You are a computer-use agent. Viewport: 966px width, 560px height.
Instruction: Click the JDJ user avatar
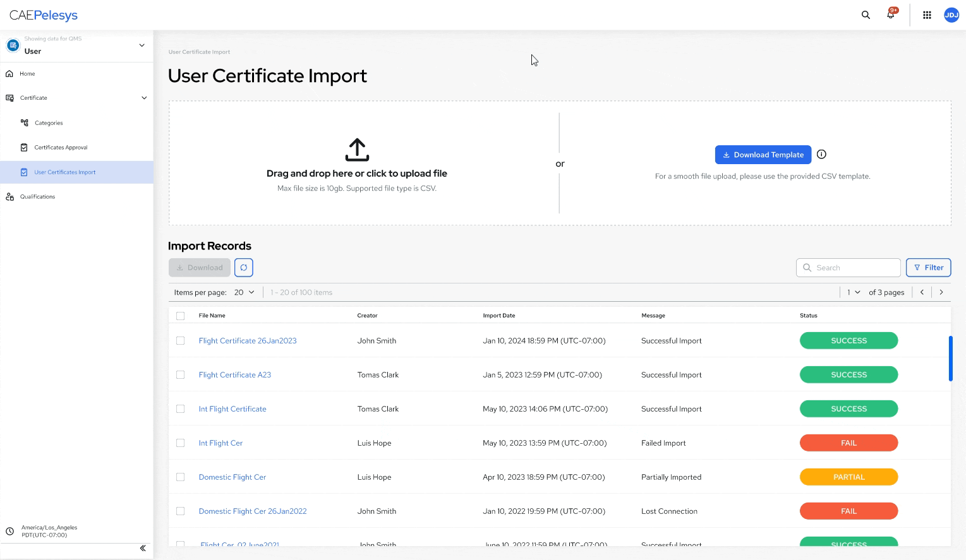(x=951, y=15)
